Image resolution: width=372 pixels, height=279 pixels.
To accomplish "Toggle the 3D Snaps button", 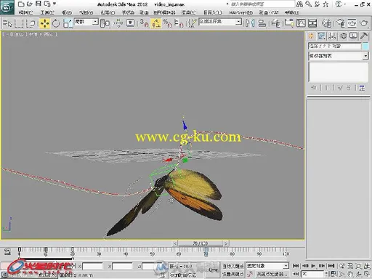I will [144, 23].
